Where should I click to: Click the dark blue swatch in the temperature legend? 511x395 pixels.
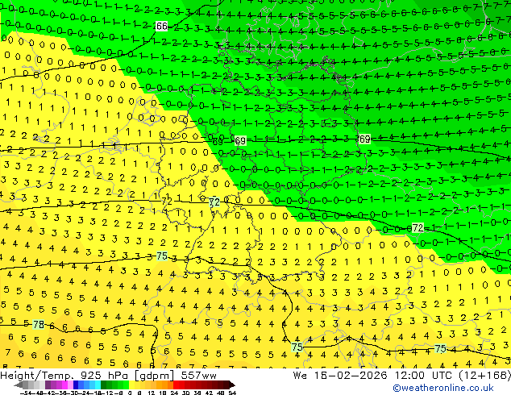pos(76,385)
